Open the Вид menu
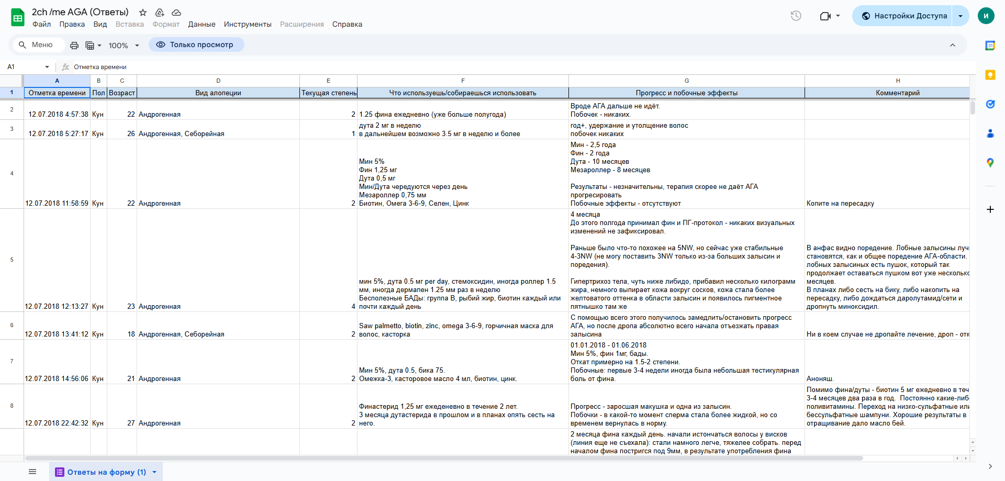 pos(100,24)
